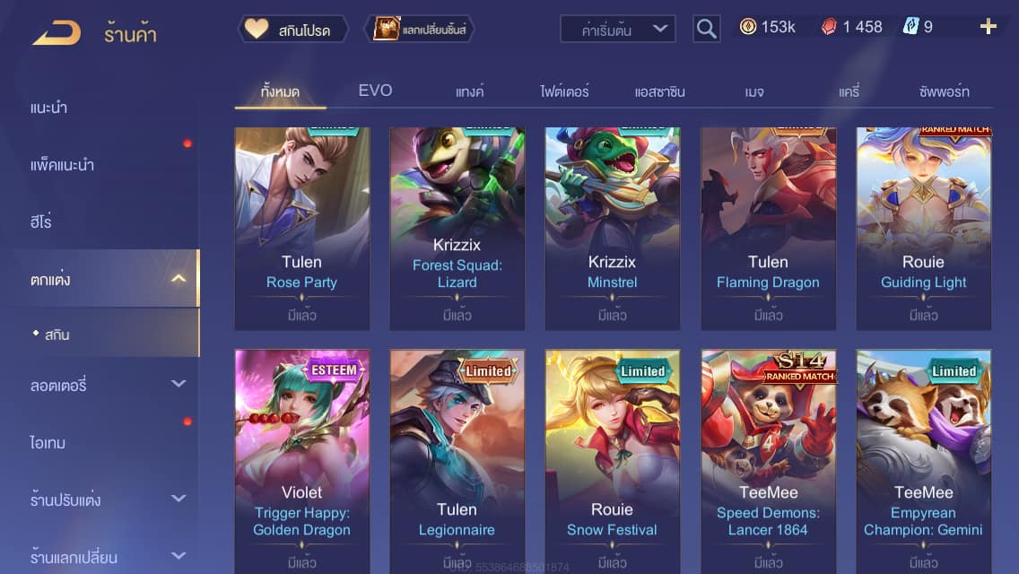Select the ซัพพอร์ท tab
1019x574 pixels.
[944, 91]
